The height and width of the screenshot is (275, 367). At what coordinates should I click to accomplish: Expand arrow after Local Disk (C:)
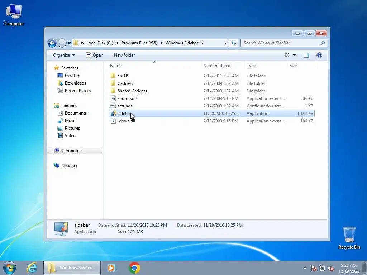(x=117, y=43)
